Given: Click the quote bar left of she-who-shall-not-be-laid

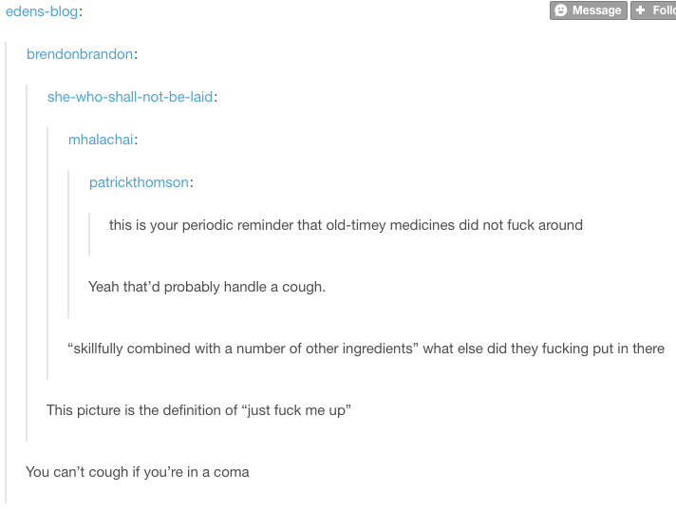Looking at the screenshot, I should (x=27, y=262).
